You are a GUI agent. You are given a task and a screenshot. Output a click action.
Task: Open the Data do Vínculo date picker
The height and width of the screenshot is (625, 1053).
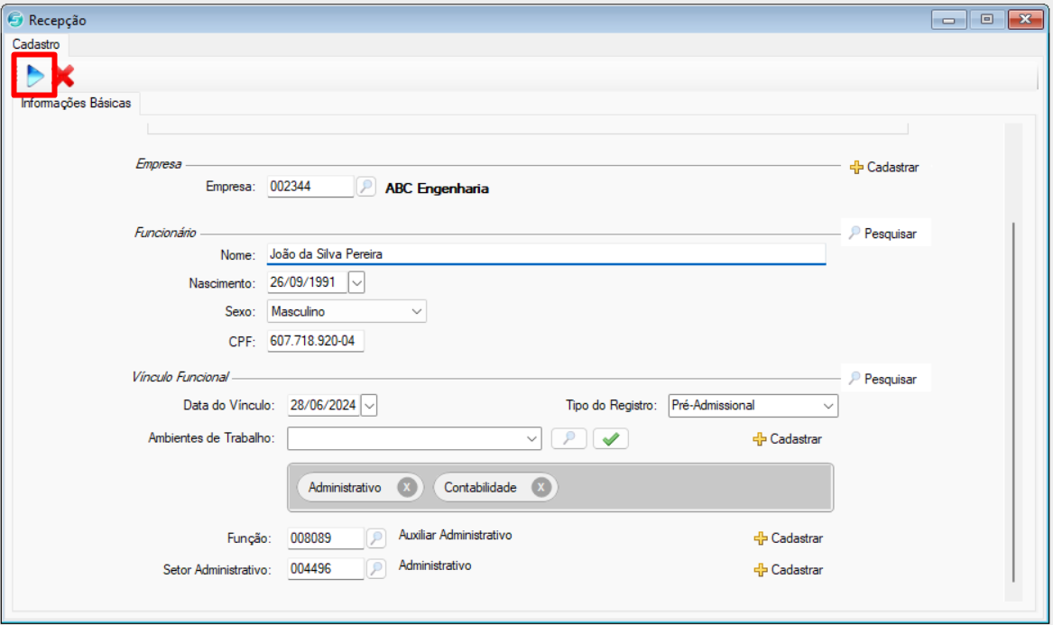[x=368, y=406]
